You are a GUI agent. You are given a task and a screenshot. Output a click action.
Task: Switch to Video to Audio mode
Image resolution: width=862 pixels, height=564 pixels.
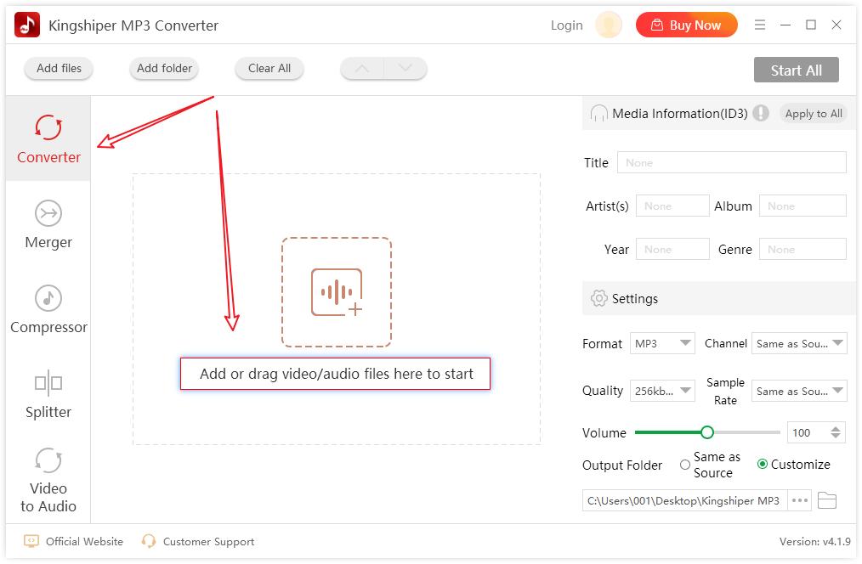click(x=48, y=480)
